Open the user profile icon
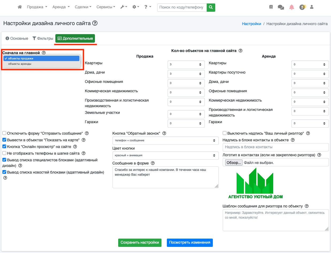 [x=311, y=7]
